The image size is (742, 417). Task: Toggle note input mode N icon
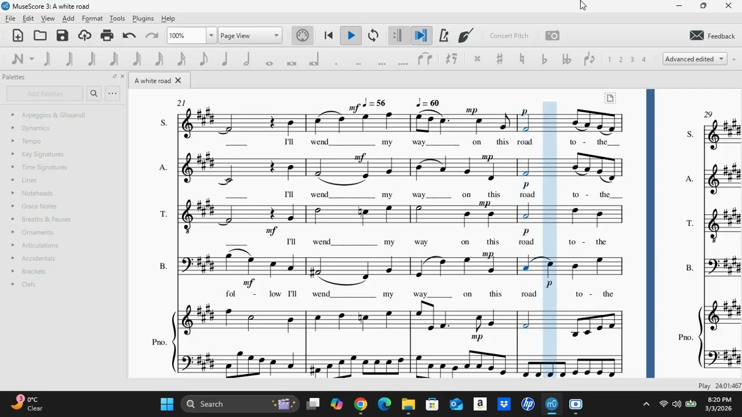(x=17, y=59)
